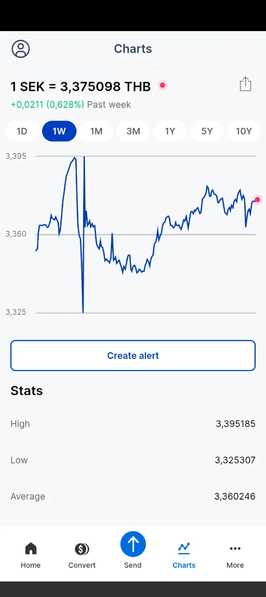Select the 1D time range
266x597 pixels.
(x=22, y=131)
